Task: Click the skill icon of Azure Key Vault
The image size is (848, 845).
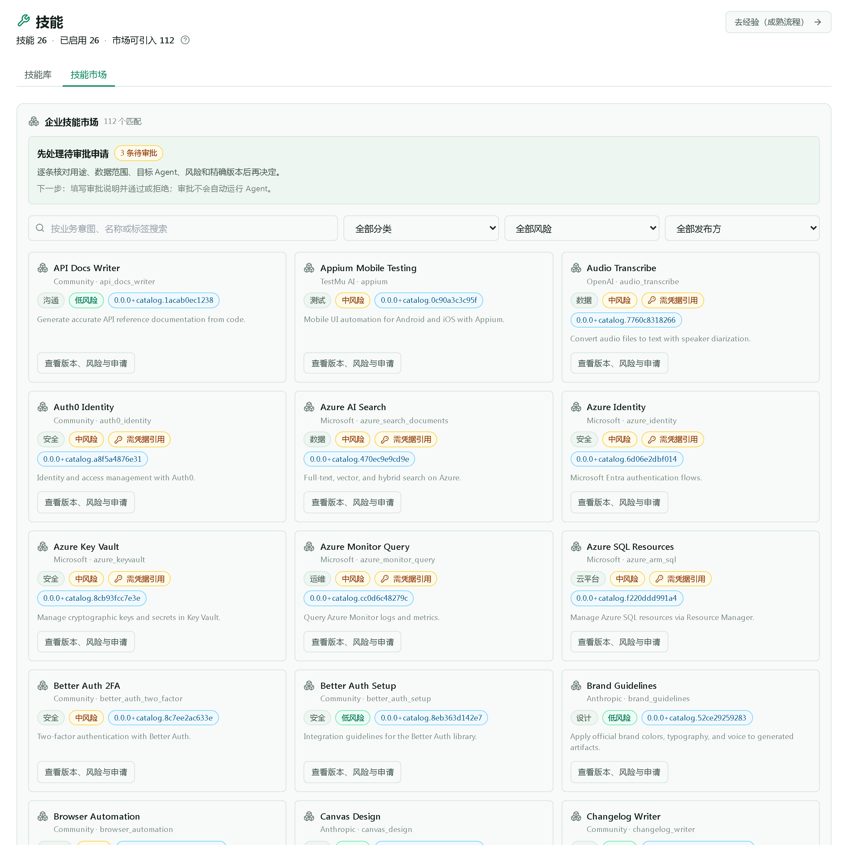Action: coord(43,547)
